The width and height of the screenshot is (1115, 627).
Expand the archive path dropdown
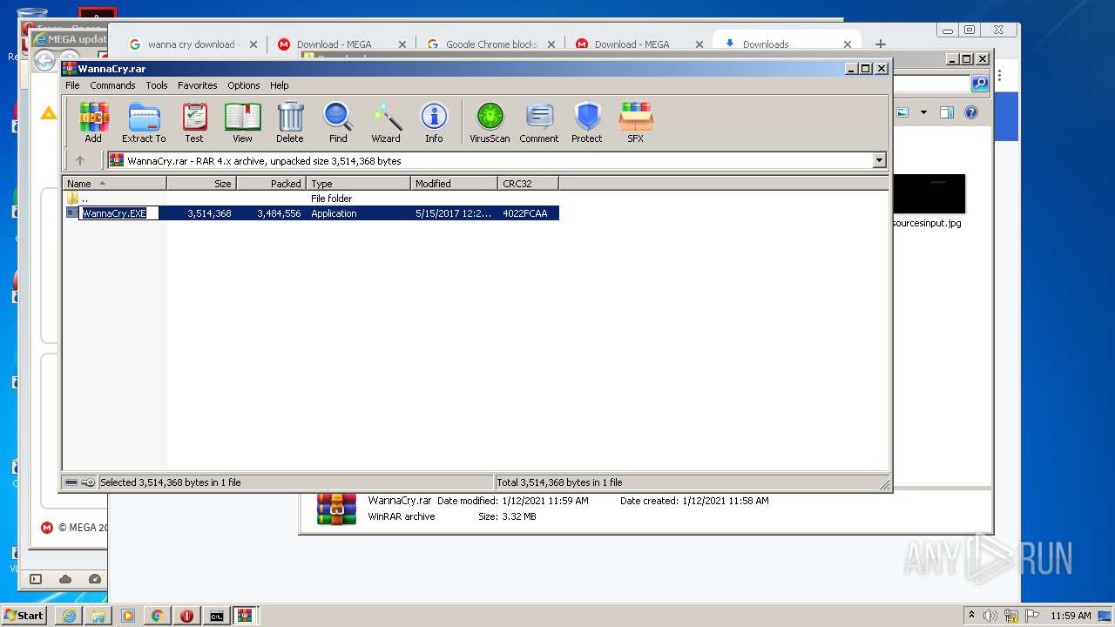pos(879,160)
